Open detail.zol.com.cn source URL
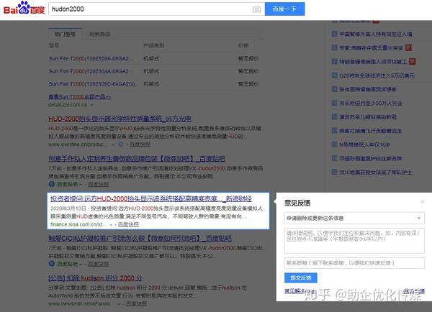432x312 pixels. pos(68,105)
